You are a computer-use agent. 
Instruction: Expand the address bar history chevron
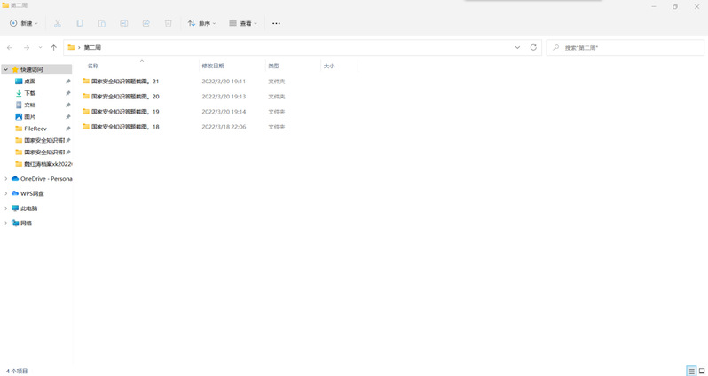coord(517,47)
